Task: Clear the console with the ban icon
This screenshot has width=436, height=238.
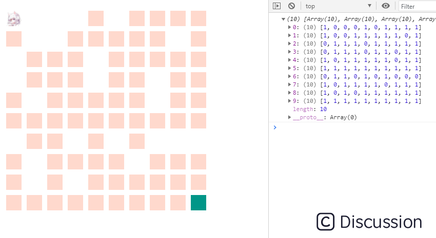Action: click(291, 6)
